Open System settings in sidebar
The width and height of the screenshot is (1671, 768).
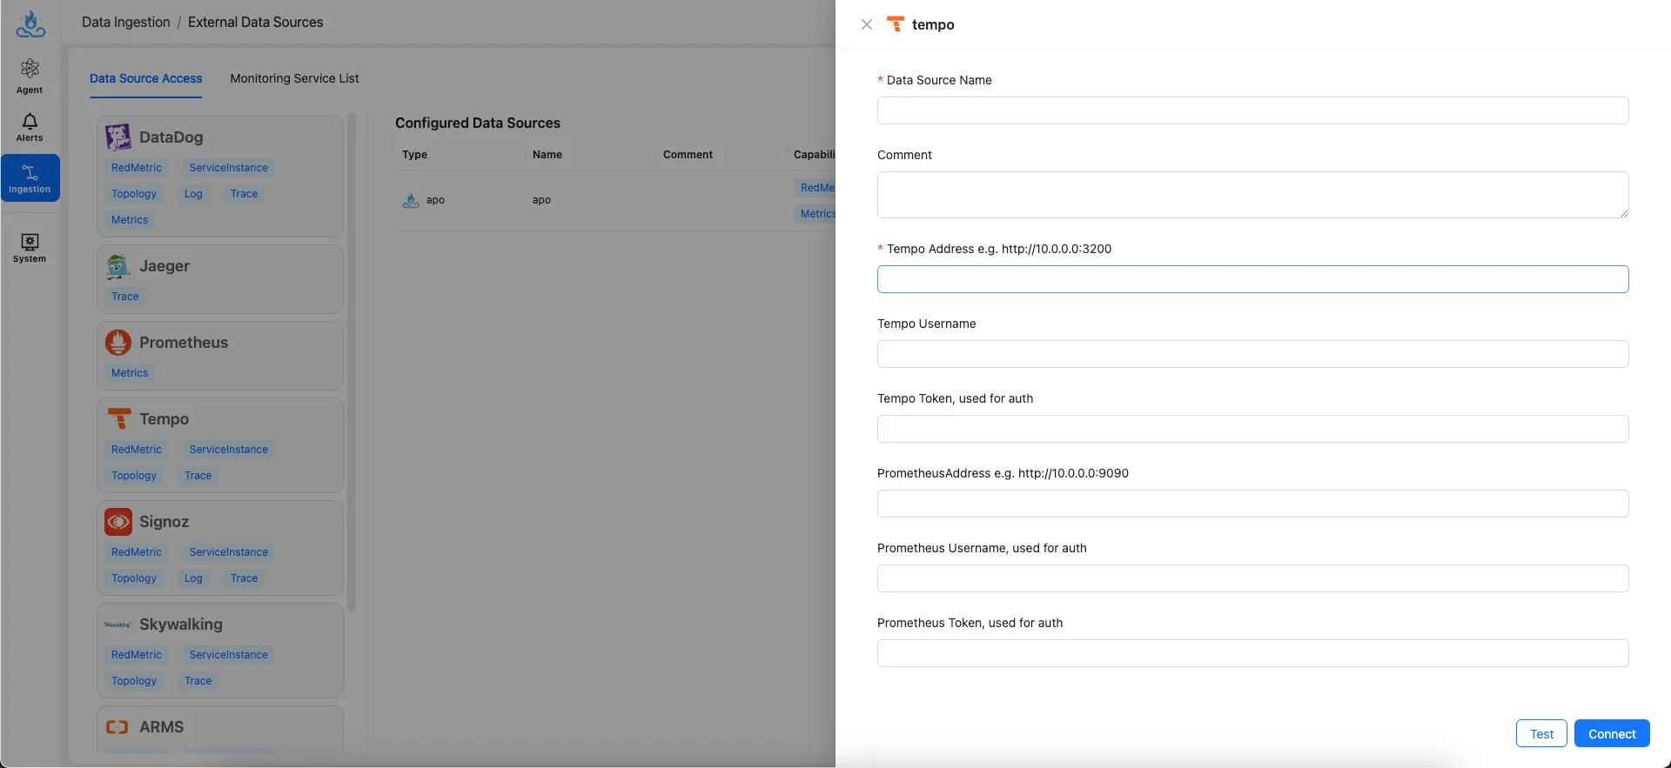tap(30, 248)
